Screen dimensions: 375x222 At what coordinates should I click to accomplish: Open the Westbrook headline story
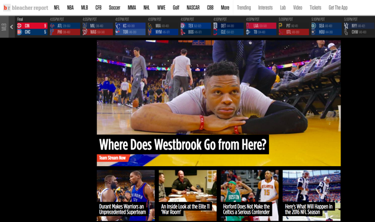click(183, 144)
